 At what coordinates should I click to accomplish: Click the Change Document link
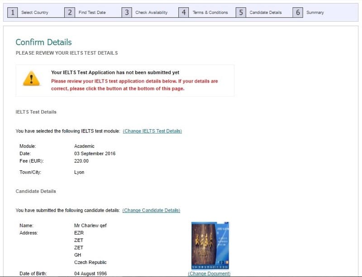209,273
